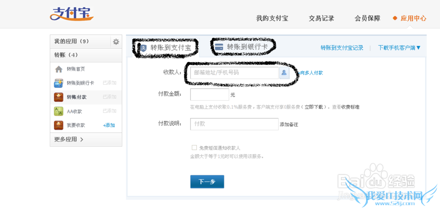Open 转账到支付宝记录 link

342,48
